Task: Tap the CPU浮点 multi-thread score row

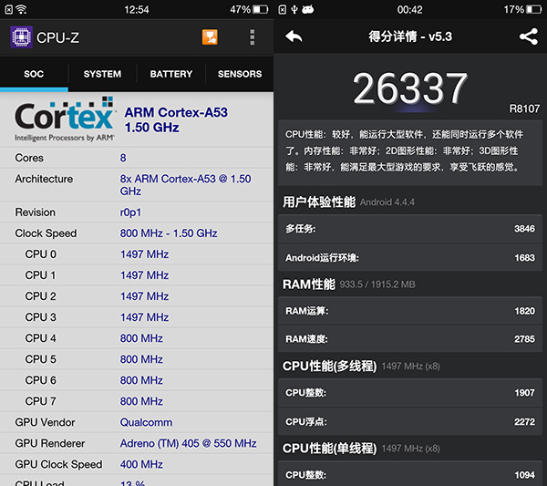Action: coord(409,421)
